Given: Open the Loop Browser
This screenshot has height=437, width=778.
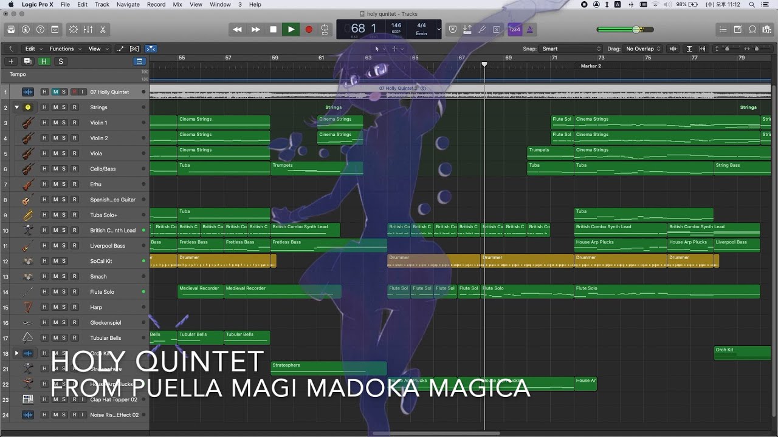Looking at the screenshot, I should click(x=752, y=29).
